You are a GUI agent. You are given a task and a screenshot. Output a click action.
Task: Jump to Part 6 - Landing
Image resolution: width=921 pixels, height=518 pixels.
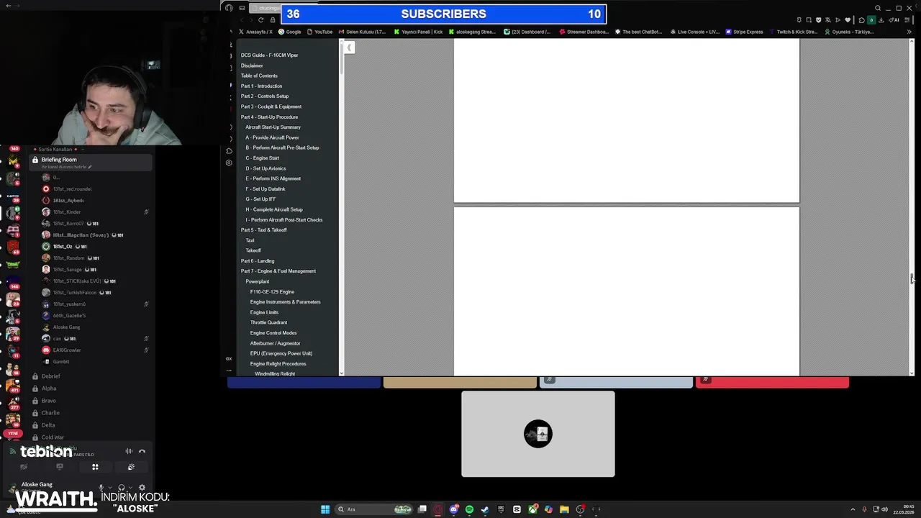click(258, 260)
